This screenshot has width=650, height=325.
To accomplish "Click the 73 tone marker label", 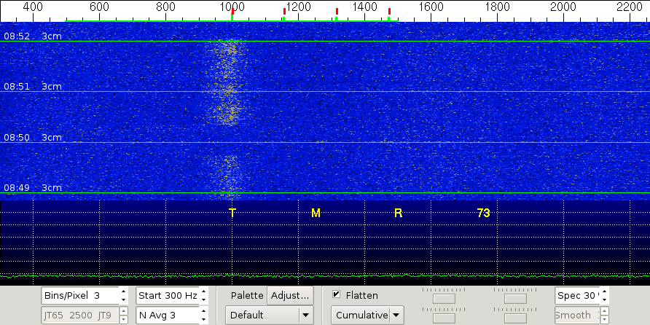I will point(483,213).
